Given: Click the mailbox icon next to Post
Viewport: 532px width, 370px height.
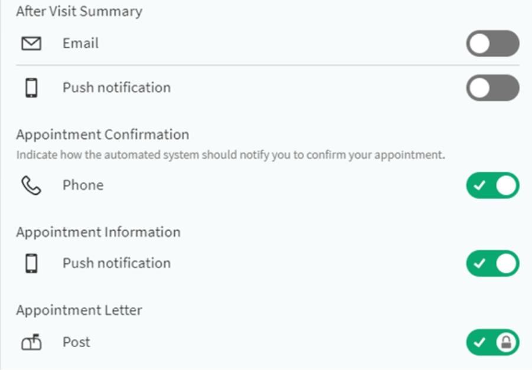Looking at the screenshot, I should (31, 342).
